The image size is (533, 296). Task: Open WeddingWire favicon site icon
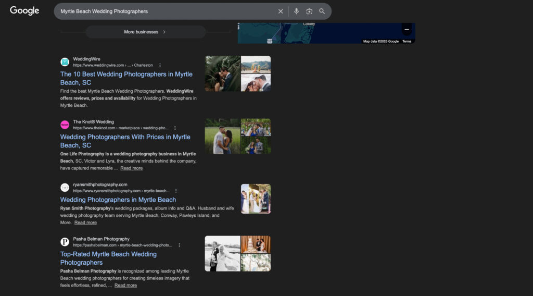[65, 62]
